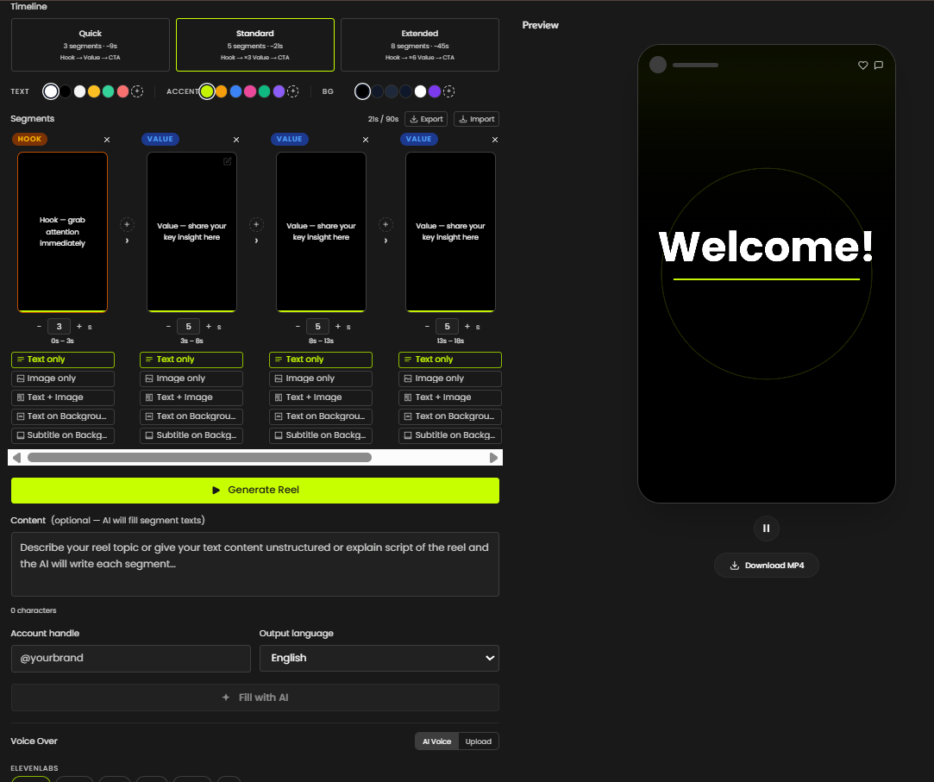Pause the preview playback
The height and width of the screenshot is (782, 934).
(x=767, y=529)
